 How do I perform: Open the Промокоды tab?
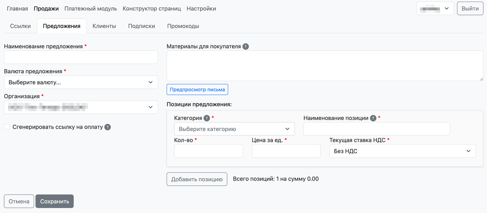coord(183,26)
